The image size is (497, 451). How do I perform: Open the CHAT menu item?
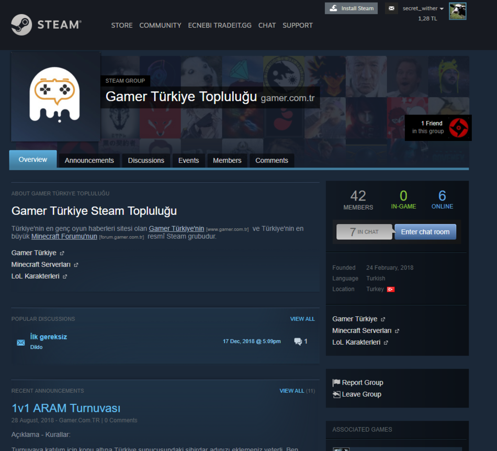point(267,25)
